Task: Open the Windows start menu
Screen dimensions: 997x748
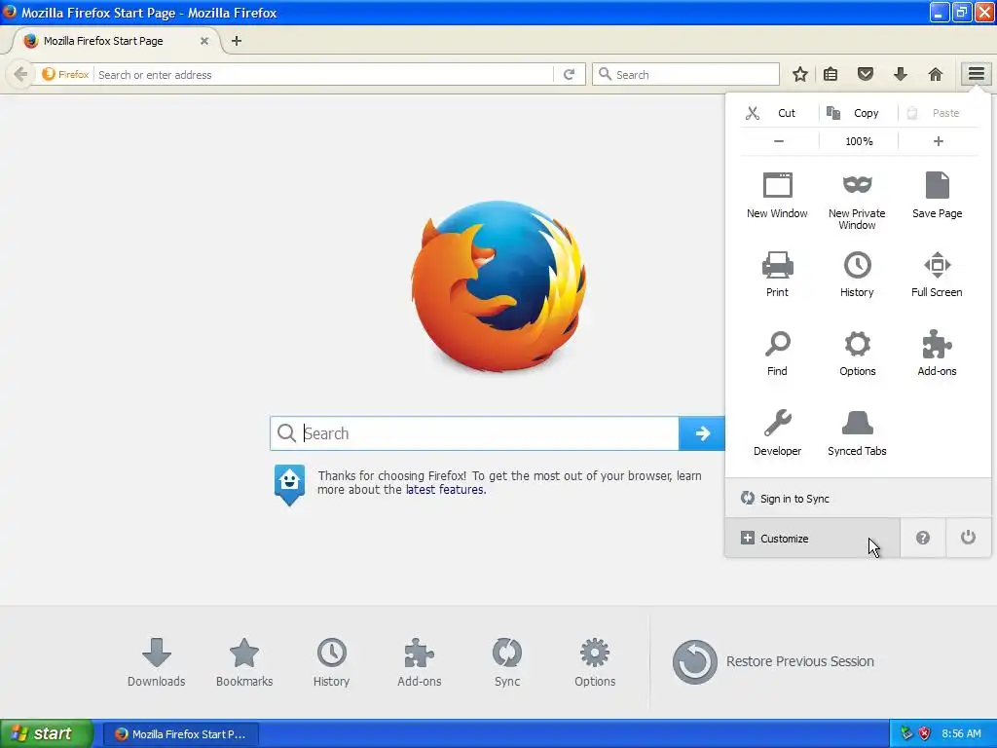Action: pos(47,733)
